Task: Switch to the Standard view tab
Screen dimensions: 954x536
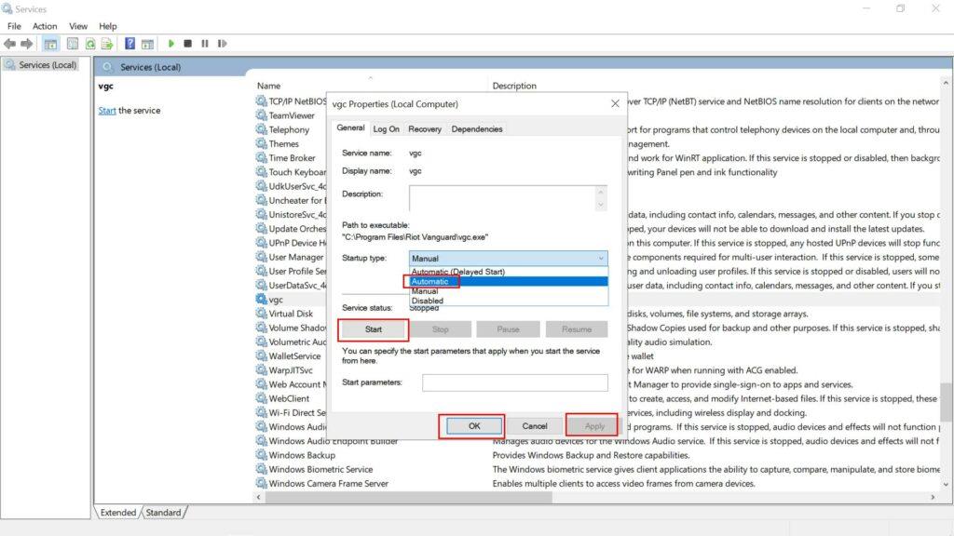Action: tap(164, 513)
